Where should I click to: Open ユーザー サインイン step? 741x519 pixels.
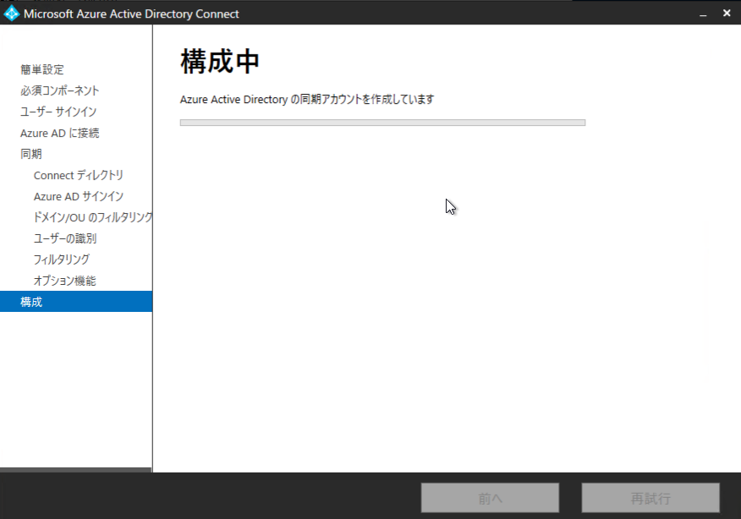[x=58, y=112]
